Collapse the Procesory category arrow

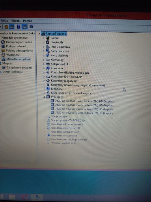click(44, 97)
